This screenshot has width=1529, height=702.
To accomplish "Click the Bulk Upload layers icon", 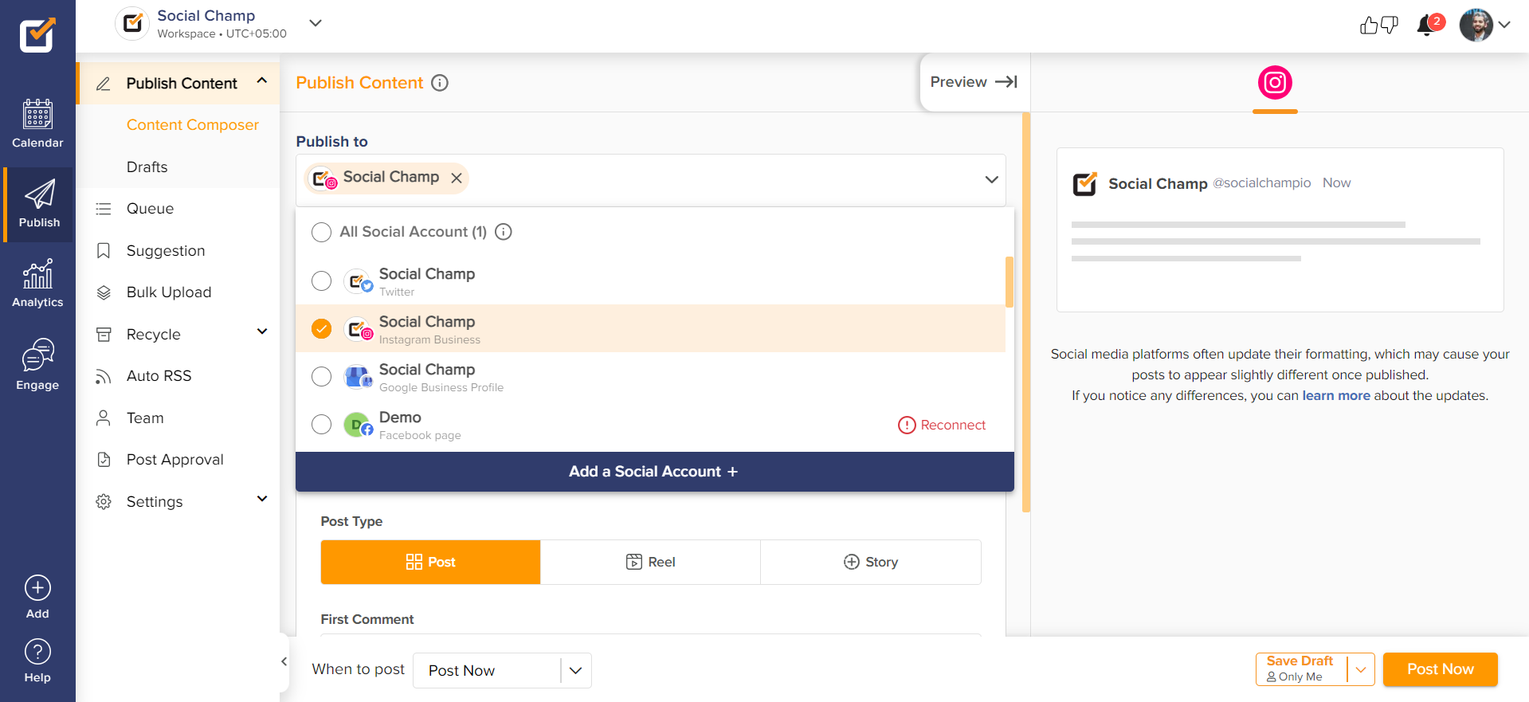I will tap(104, 292).
